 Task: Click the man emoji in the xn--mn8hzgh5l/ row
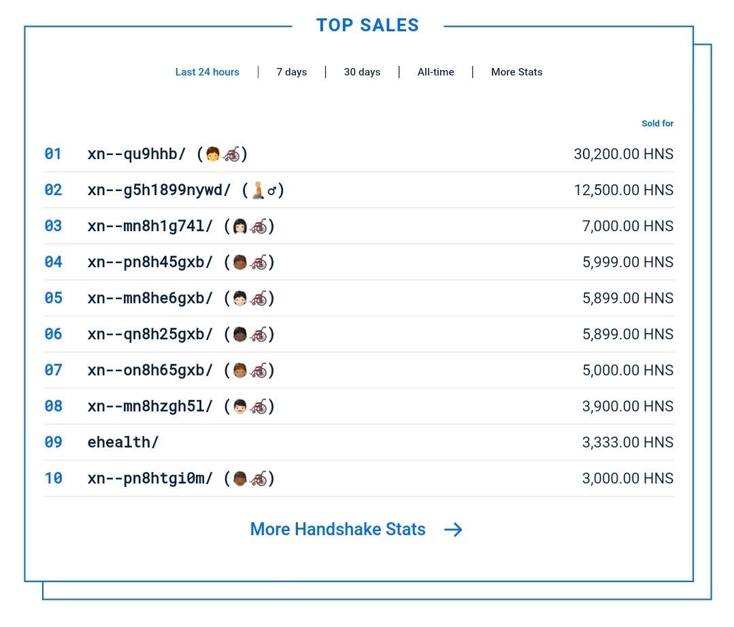pyautogui.click(x=239, y=407)
